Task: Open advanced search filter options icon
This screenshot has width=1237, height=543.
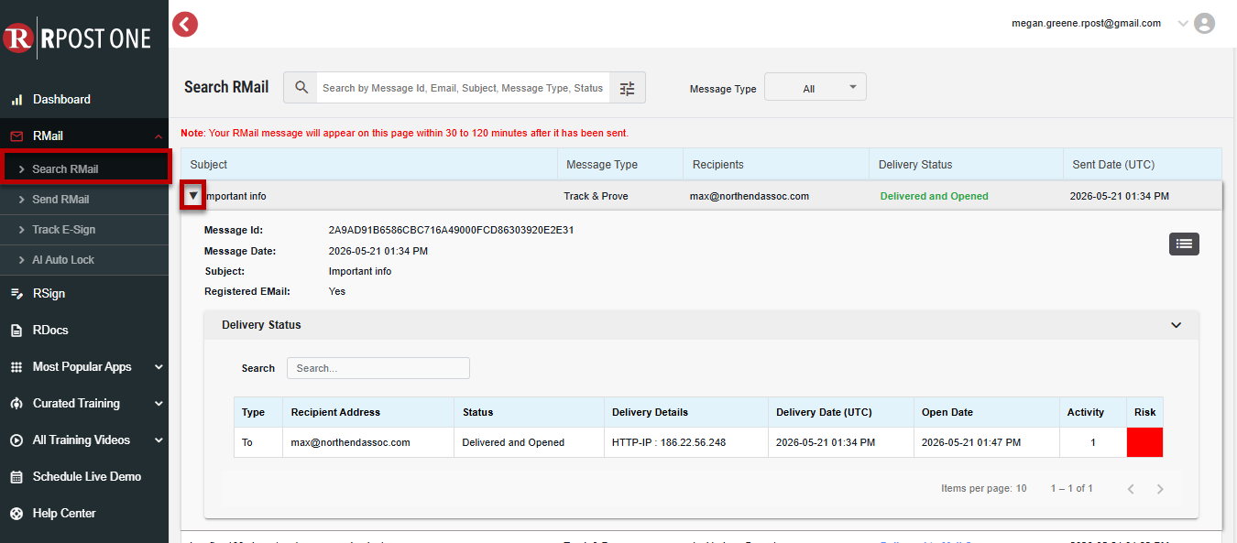Action: (627, 89)
